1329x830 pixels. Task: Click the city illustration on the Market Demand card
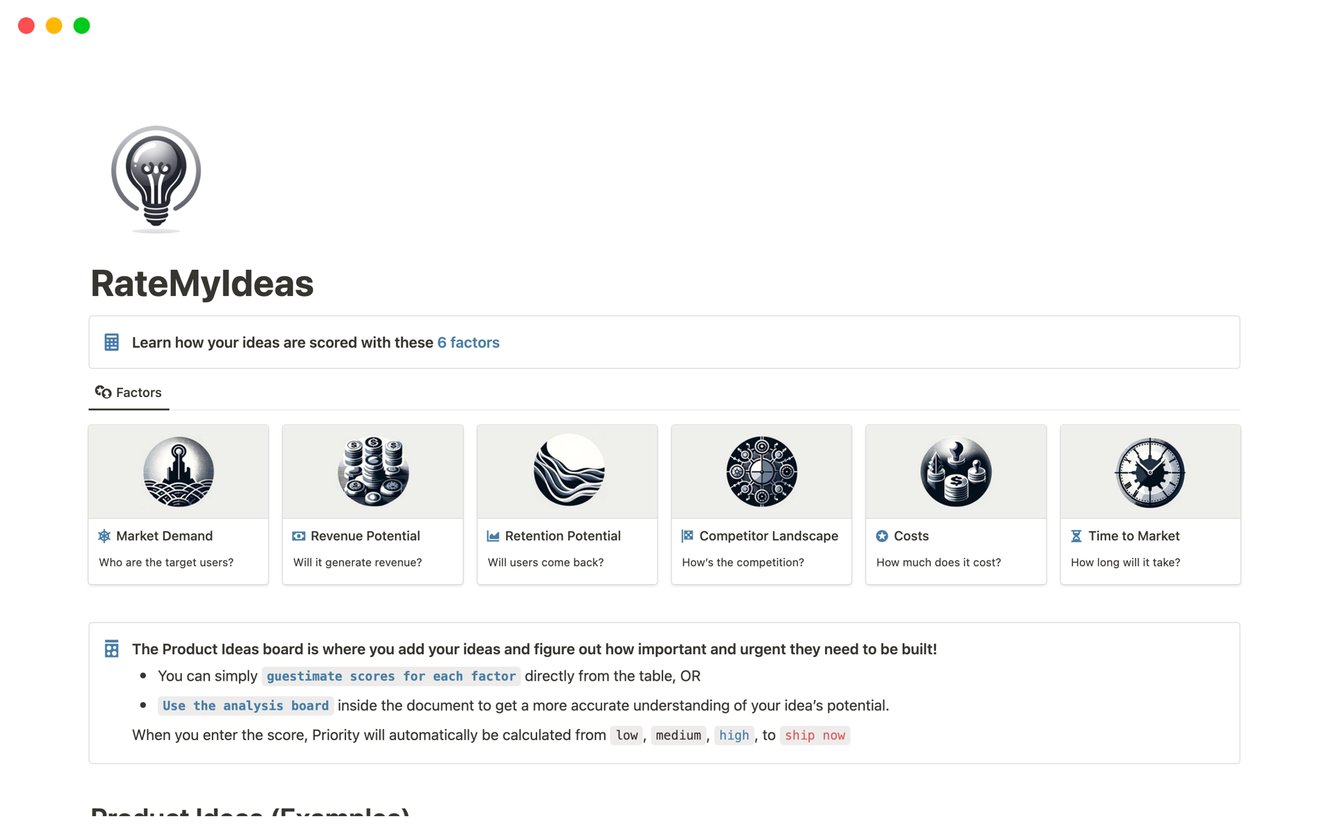178,472
